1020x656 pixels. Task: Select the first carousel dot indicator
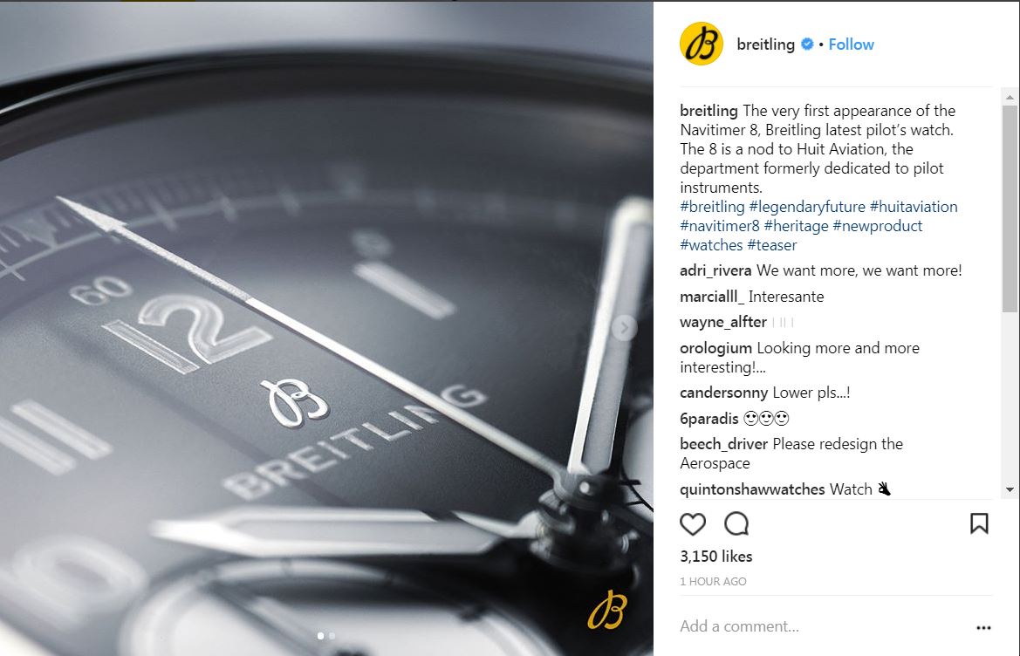(x=320, y=636)
